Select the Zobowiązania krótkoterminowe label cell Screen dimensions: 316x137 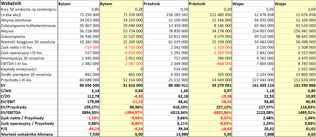[x=29, y=26]
